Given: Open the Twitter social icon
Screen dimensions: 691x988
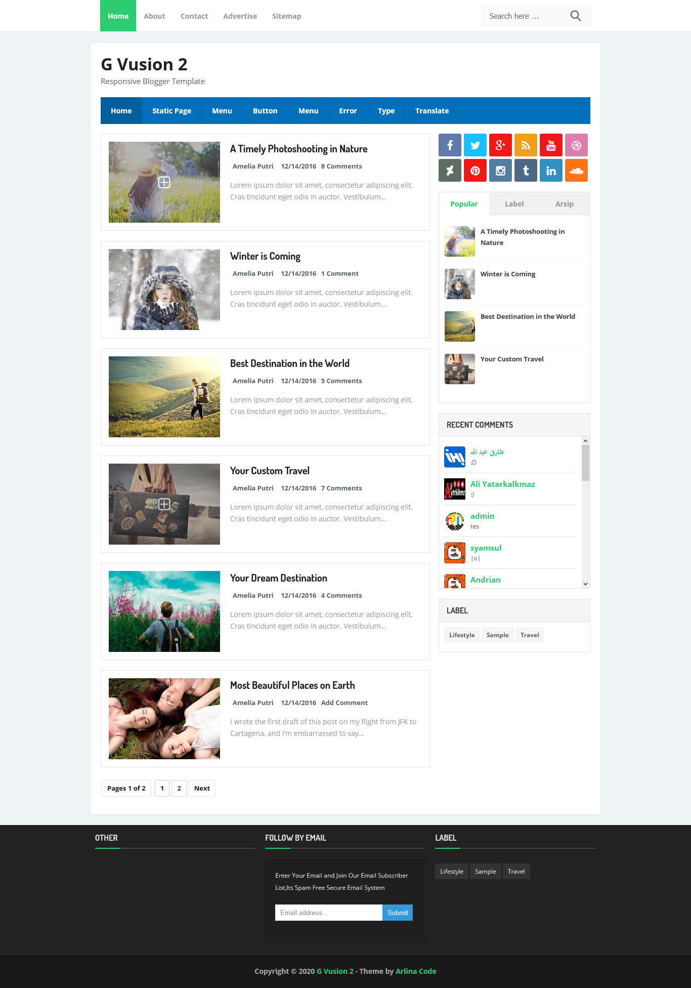Looking at the screenshot, I should point(475,145).
